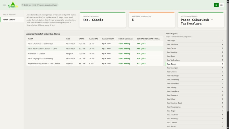The image size is (229, 129).
Task: Select Kota Bekasi in the kabupaten list
Action: [195, 126]
